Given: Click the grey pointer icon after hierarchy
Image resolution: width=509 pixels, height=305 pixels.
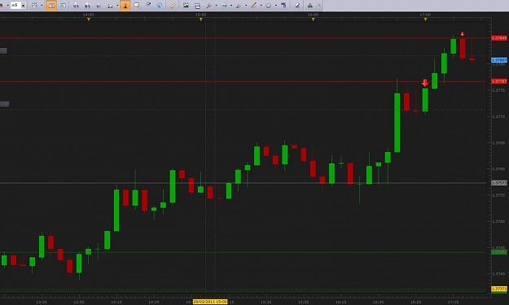Looking at the screenshot, I should [x=319, y=5].
